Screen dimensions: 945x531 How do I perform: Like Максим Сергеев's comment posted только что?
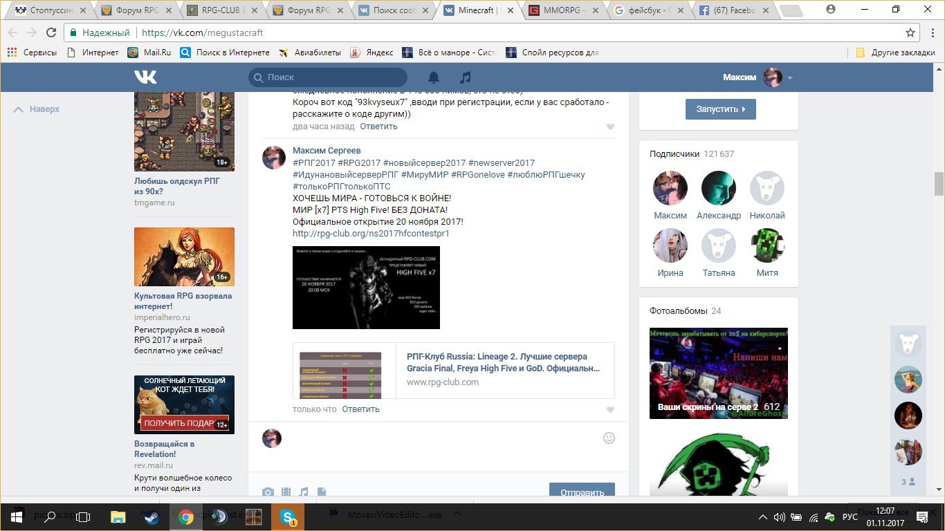(x=610, y=410)
